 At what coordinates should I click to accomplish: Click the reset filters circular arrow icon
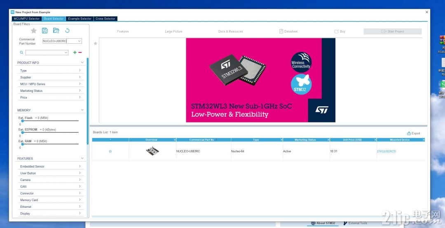pyautogui.click(x=67, y=31)
